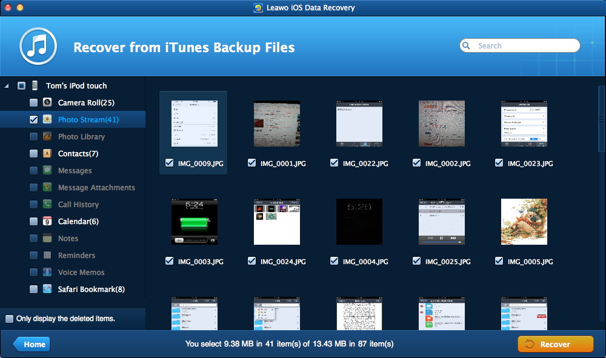Open Contacts(7) in the sidebar

[x=78, y=153]
